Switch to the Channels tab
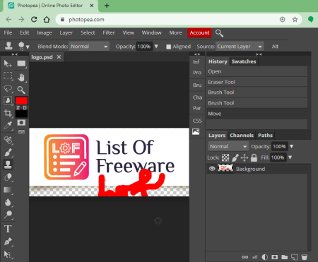Screen dimensions: 318x262 [242, 136]
